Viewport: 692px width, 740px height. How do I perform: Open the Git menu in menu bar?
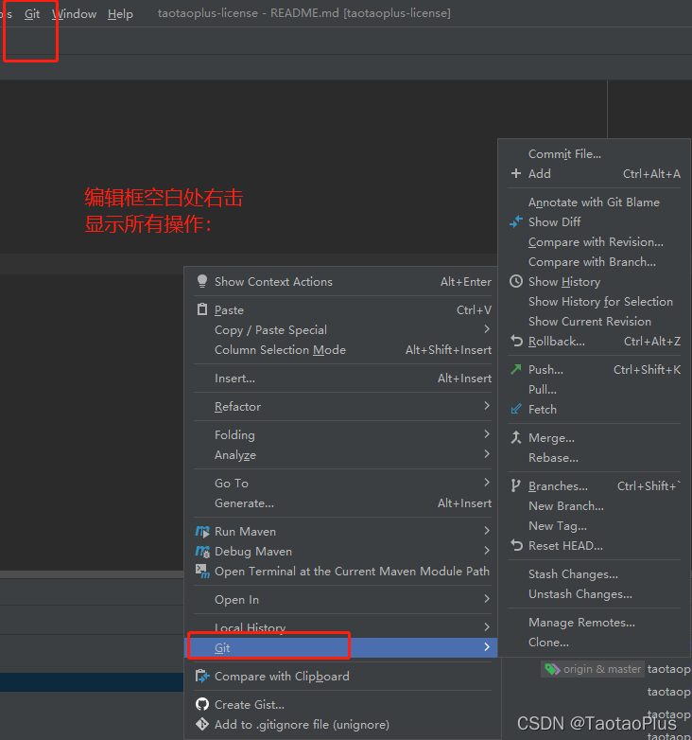pyautogui.click(x=32, y=13)
